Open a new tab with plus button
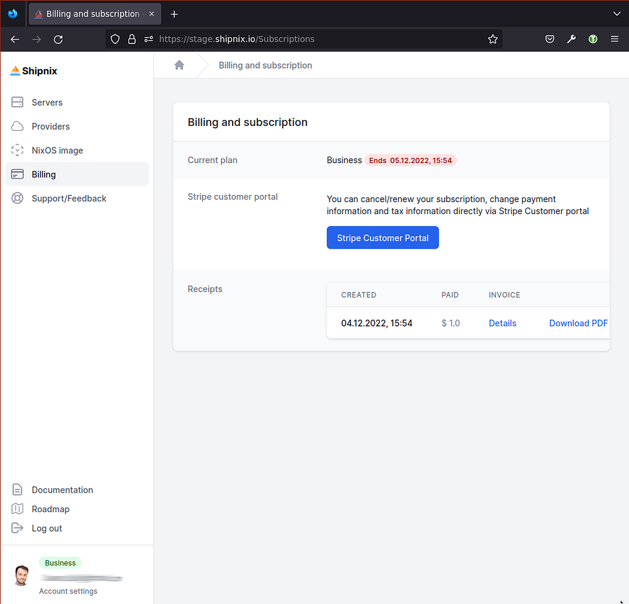This screenshot has width=629, height=604. (x=174, y=14)
